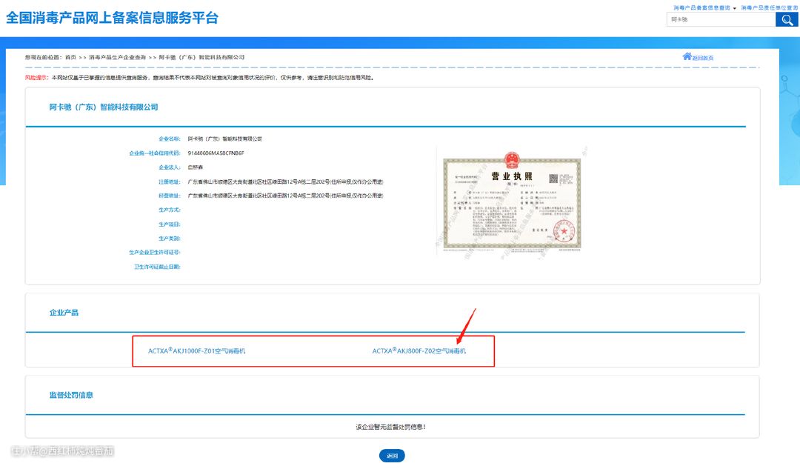This screenshot has height=469, width=800.
Task: Click the home icon beside 返回首页
Action: point(687,56)
